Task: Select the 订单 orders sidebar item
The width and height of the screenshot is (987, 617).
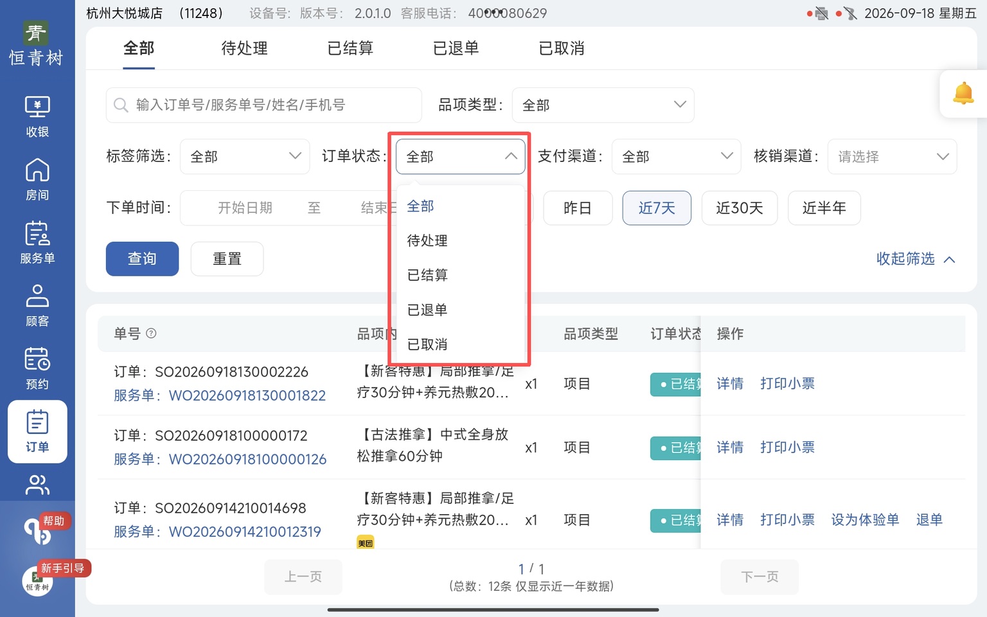Action: [37, 431]
